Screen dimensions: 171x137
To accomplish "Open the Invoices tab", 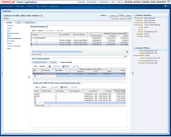I will [53, 62].
